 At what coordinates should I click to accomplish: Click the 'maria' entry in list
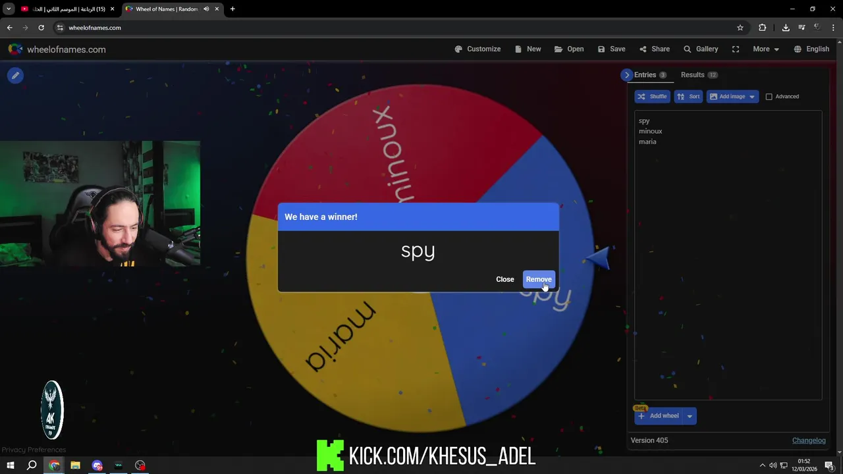pos(647,142)
